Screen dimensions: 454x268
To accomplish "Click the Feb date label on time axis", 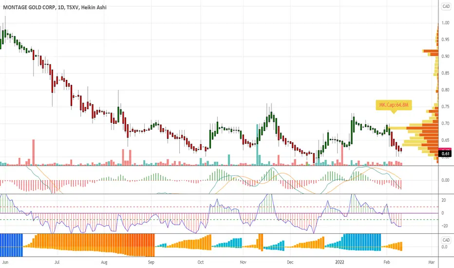I will 387,262.
